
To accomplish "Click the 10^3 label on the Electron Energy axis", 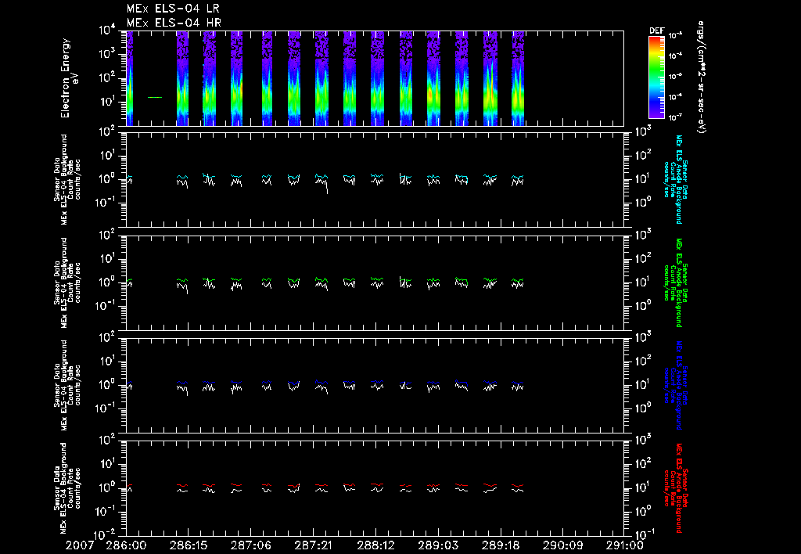I will click(108, 54).
